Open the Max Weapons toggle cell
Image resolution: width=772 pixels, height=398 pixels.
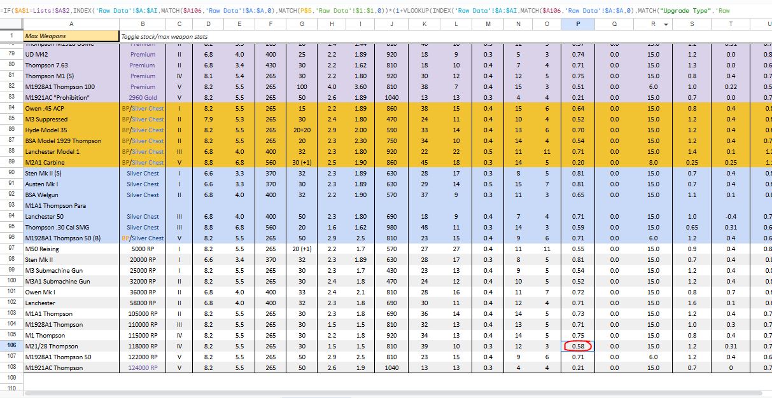[x=71, y=36]
